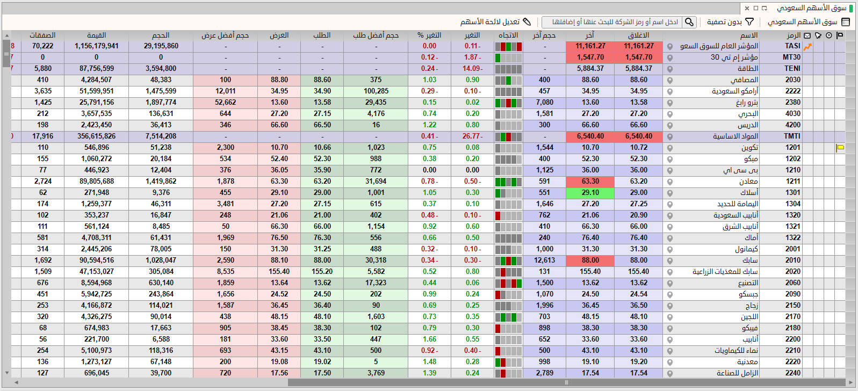Click the pin icon beside الدريس
The image size is (858, 391).
pyautogui.click(x=670, y=125)
